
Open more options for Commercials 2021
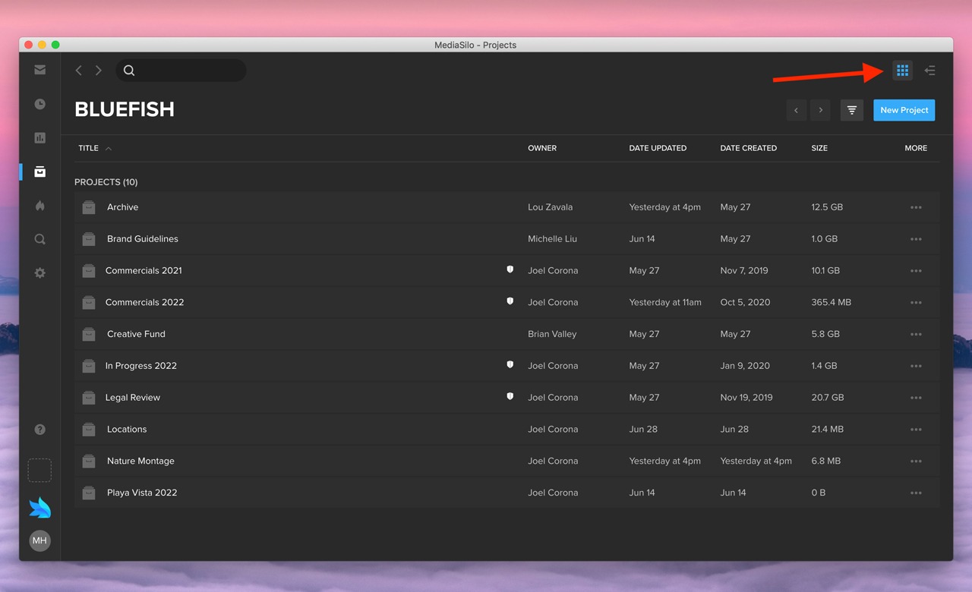(916, 271)
